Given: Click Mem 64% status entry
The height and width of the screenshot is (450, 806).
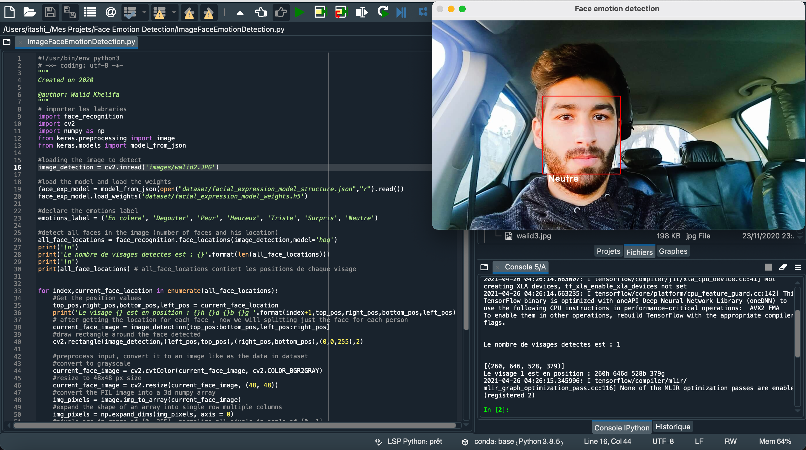Looking at the screenshot, I should [775, 441].
